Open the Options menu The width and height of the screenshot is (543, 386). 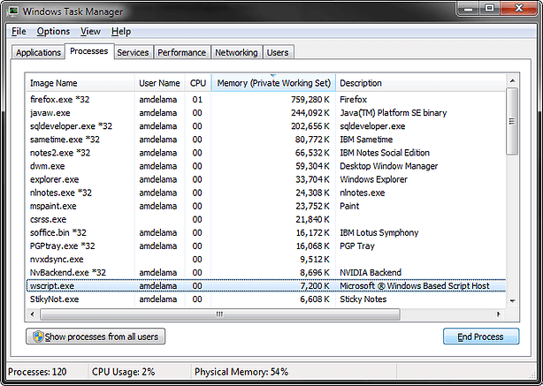pos(53,32)
